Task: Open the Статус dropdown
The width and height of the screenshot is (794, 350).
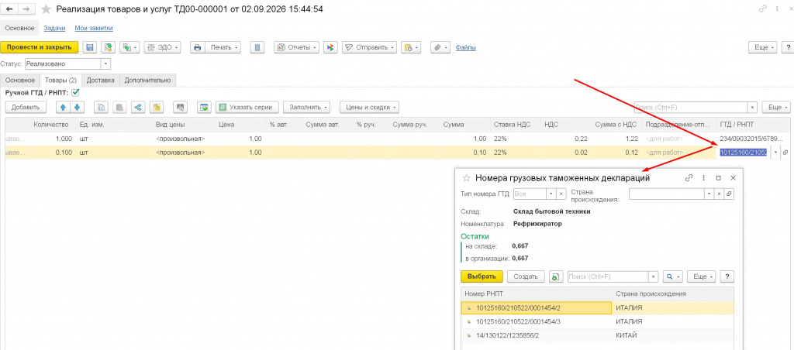Action: pos(105,63)
